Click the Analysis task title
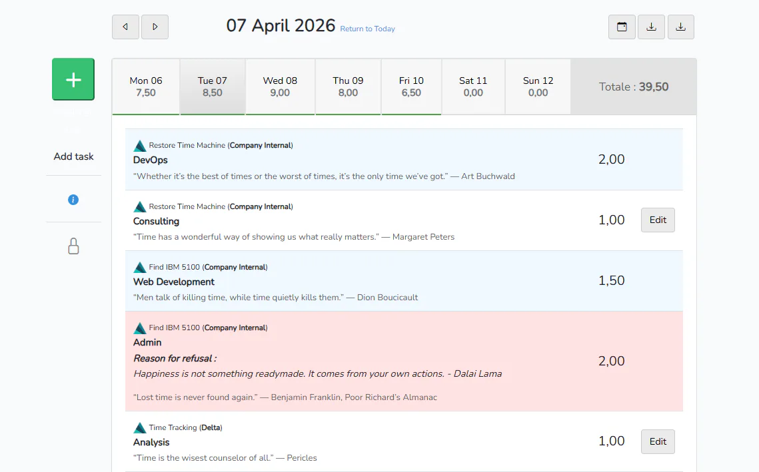Image resolution: width=759 pixels, height=472 pixels. point(151,443)
